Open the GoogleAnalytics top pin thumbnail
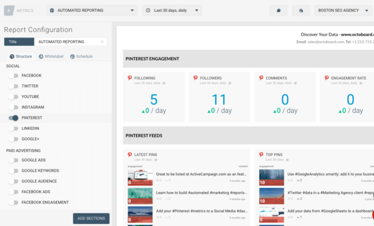The image size is (374, 226). click(272, 177)
